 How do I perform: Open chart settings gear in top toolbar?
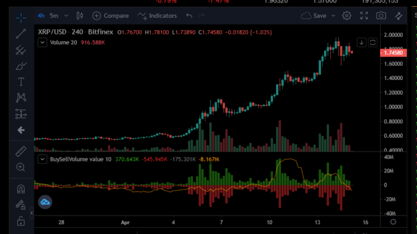(346, 16)
